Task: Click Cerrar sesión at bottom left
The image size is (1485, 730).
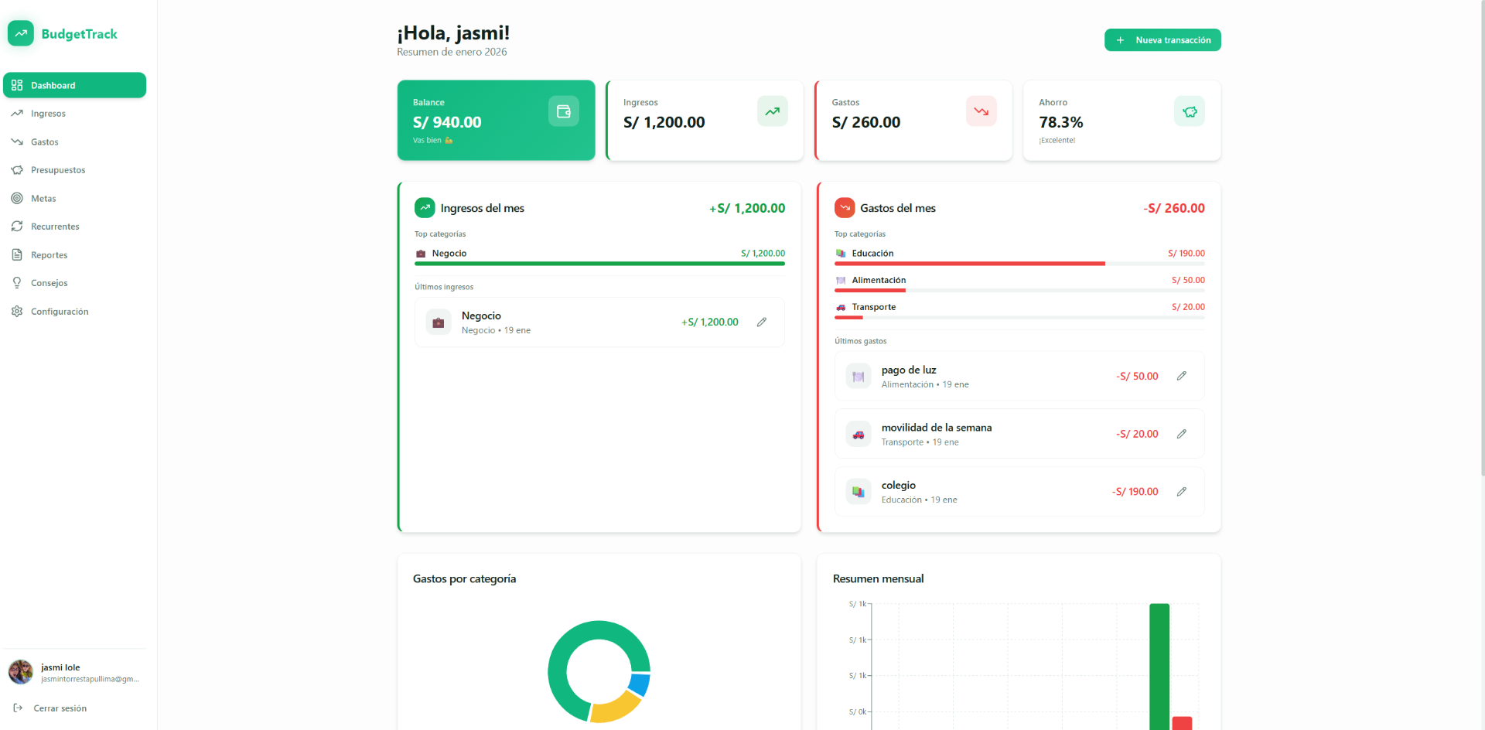Action: click(58, 708)
